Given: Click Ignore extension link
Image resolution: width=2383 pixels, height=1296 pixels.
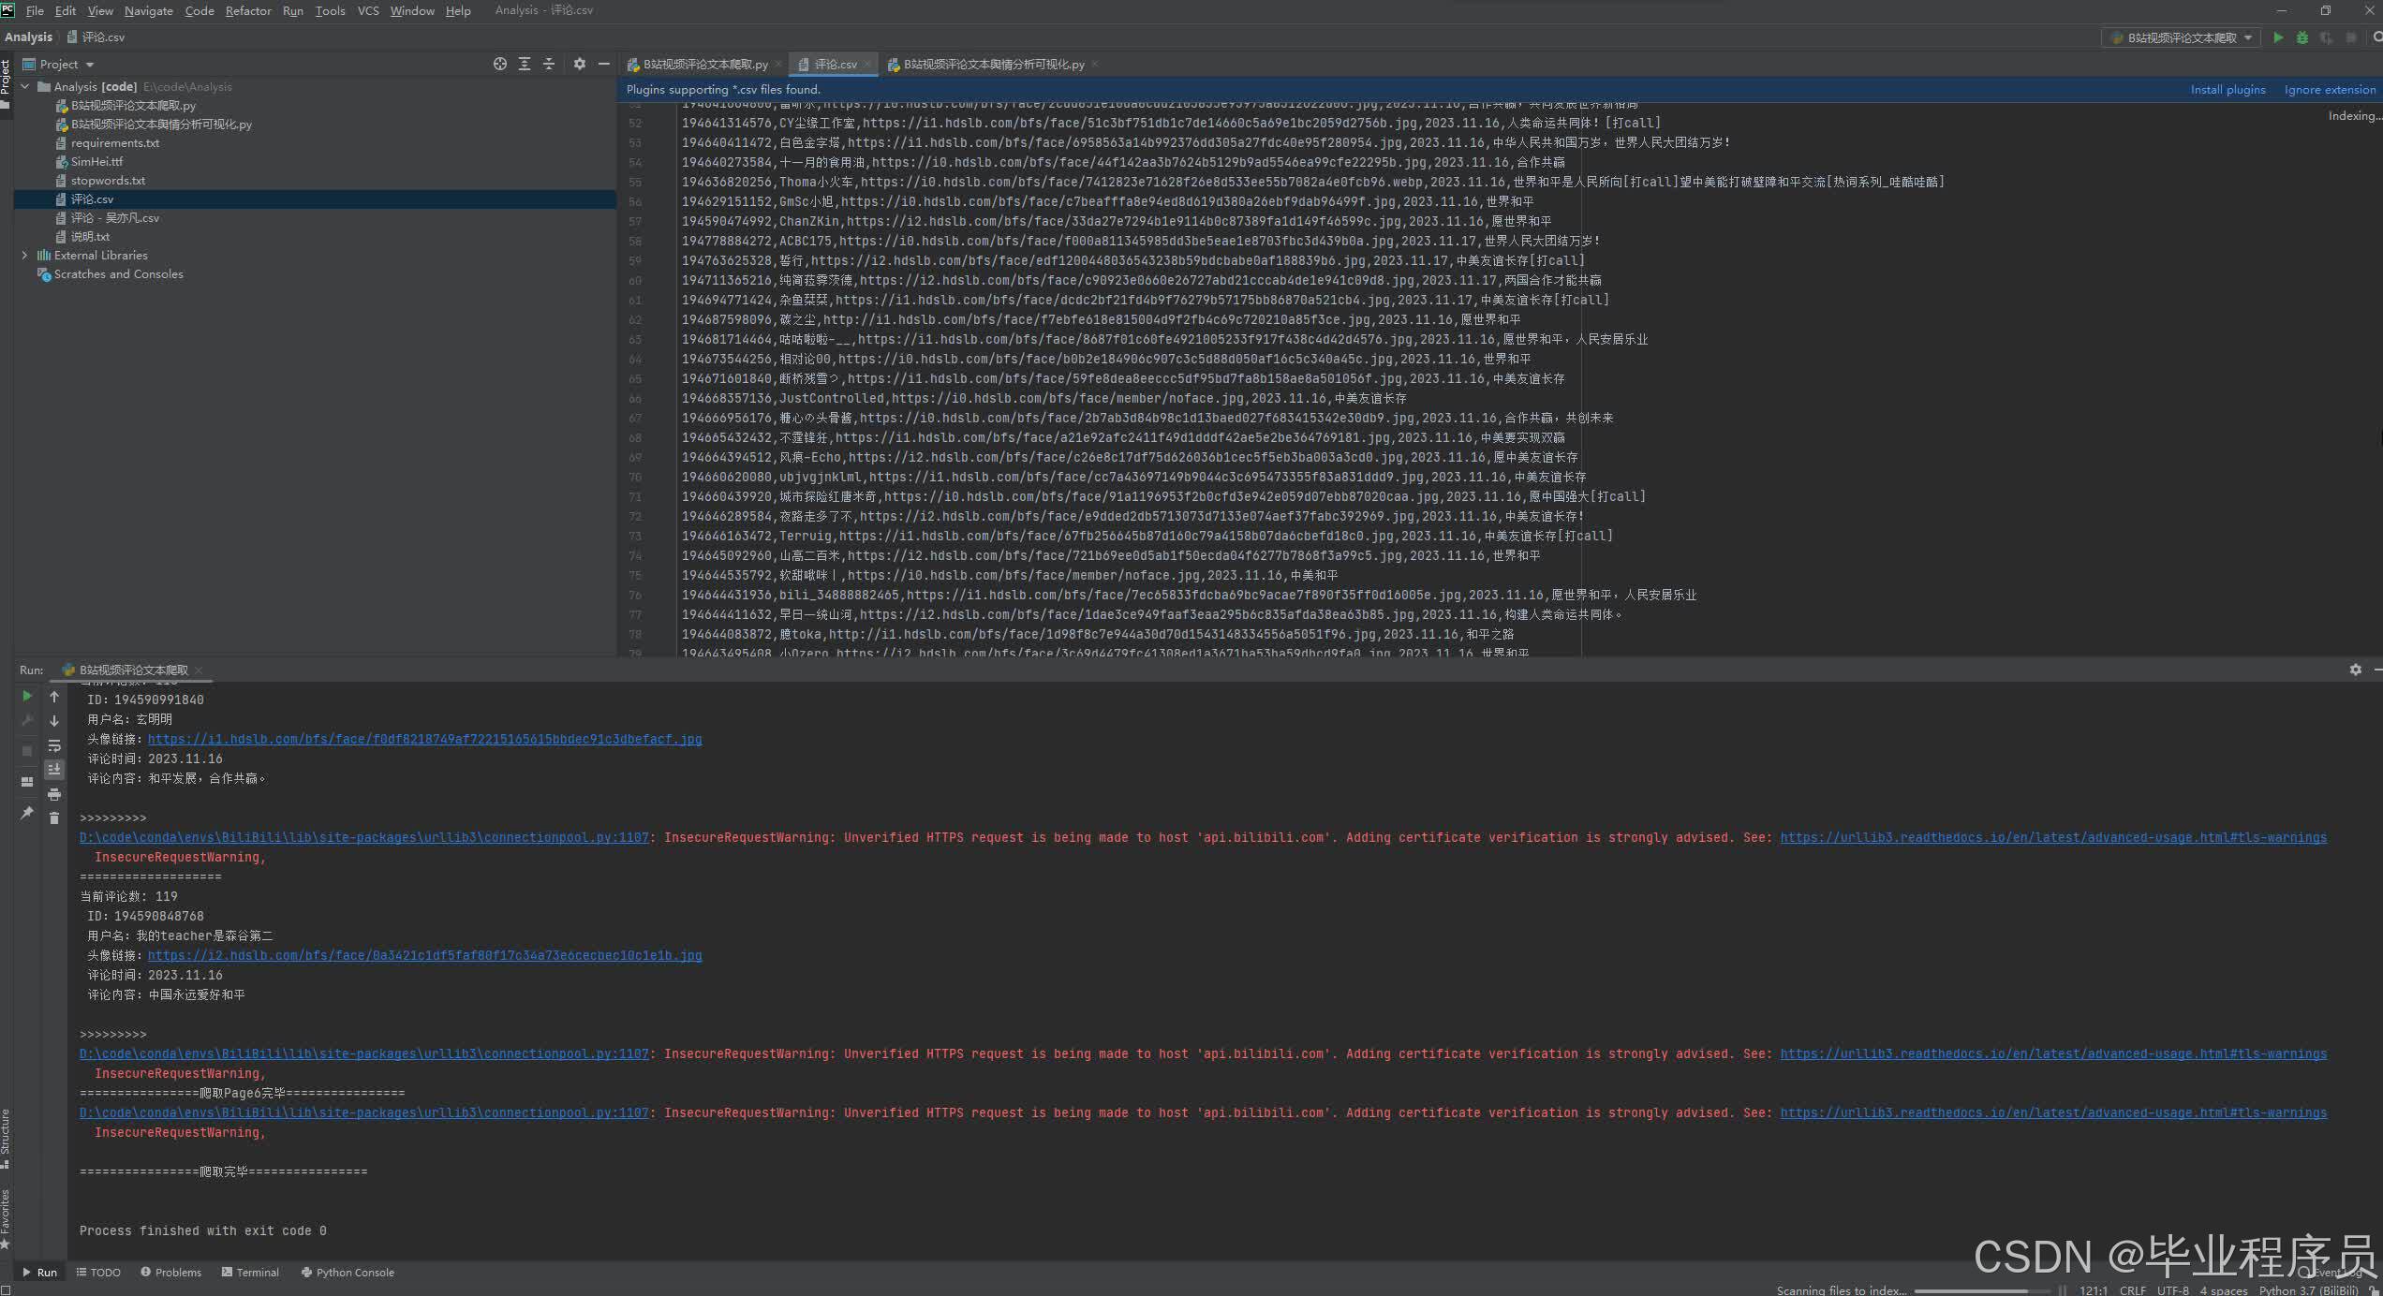Looking at the screenshot, I should click(x=2330, y=90).
